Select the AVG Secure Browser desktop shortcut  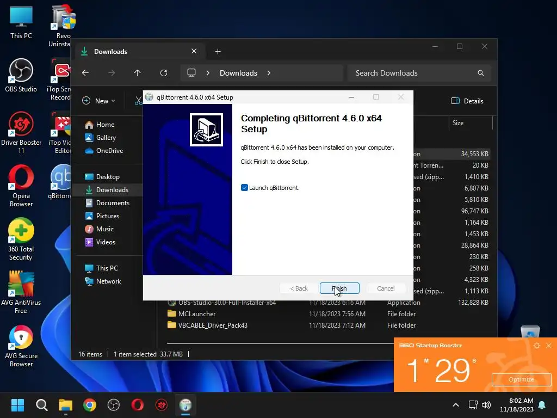[x=21, y=346]
